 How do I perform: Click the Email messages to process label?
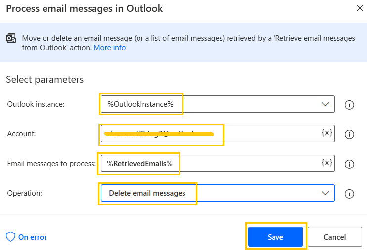(52, 163)
